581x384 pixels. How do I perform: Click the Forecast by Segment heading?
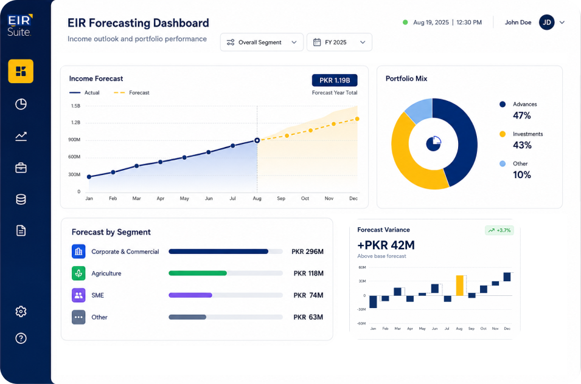[111, 232]
